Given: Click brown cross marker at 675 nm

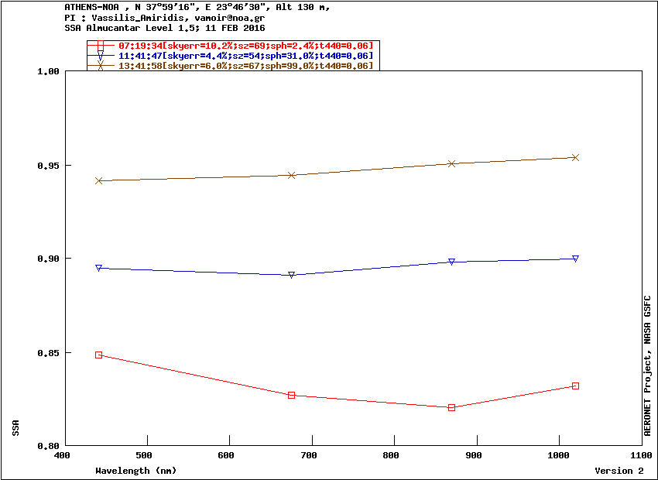Looking at the screenshot, I should [x=292, y=175].
